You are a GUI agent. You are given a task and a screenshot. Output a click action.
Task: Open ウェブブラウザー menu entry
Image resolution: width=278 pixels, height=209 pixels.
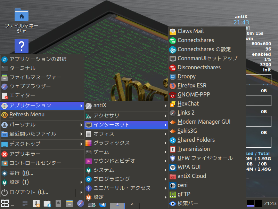[x=42, y=86]
